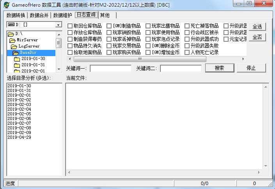Click the results pane scroll-right arrow
Image resolution: width=275 pixels, height=189 pixels.
pyautogui.click(x=259, y=172)
